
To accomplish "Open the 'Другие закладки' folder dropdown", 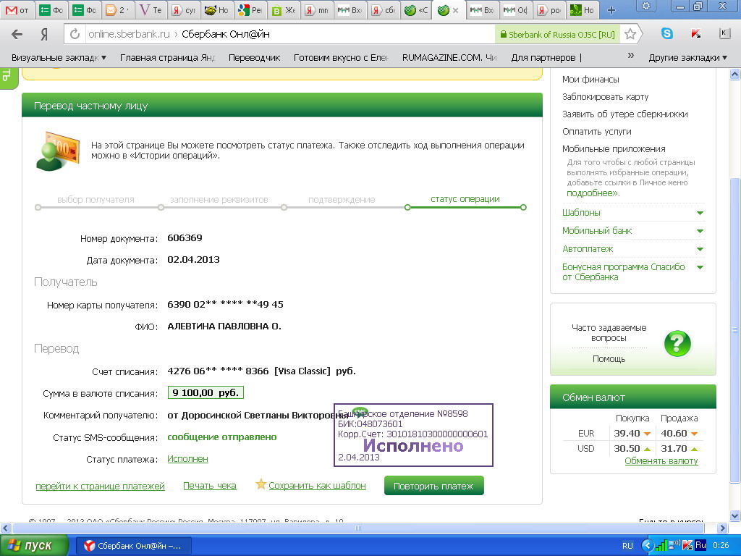I will pyautogui.click(x=687, y=58).
